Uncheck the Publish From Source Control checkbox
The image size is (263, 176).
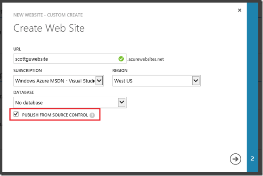16,115
